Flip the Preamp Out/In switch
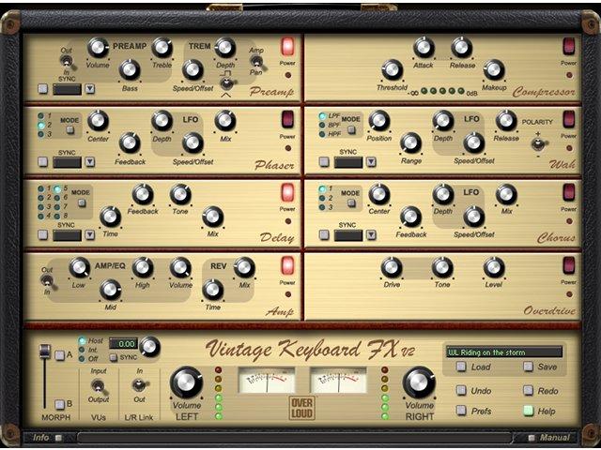Image resolution: width=601 pixels, height=450 pixels. pyautogui.click(x=67, y=61)
